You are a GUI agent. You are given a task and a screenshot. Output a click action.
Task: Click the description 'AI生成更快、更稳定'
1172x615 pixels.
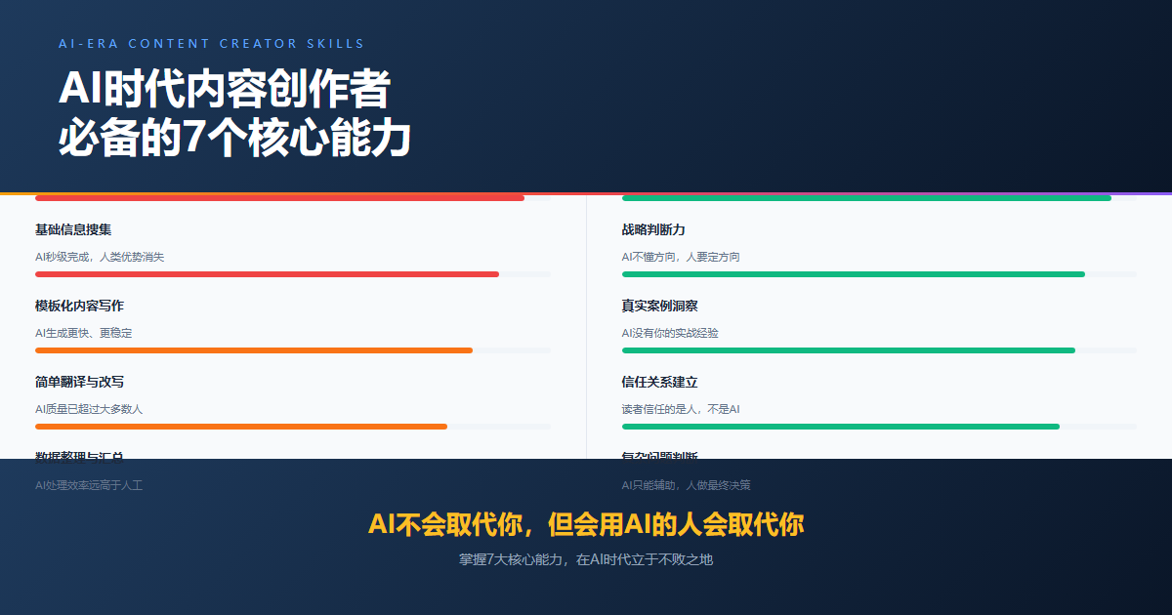[83, 333]
